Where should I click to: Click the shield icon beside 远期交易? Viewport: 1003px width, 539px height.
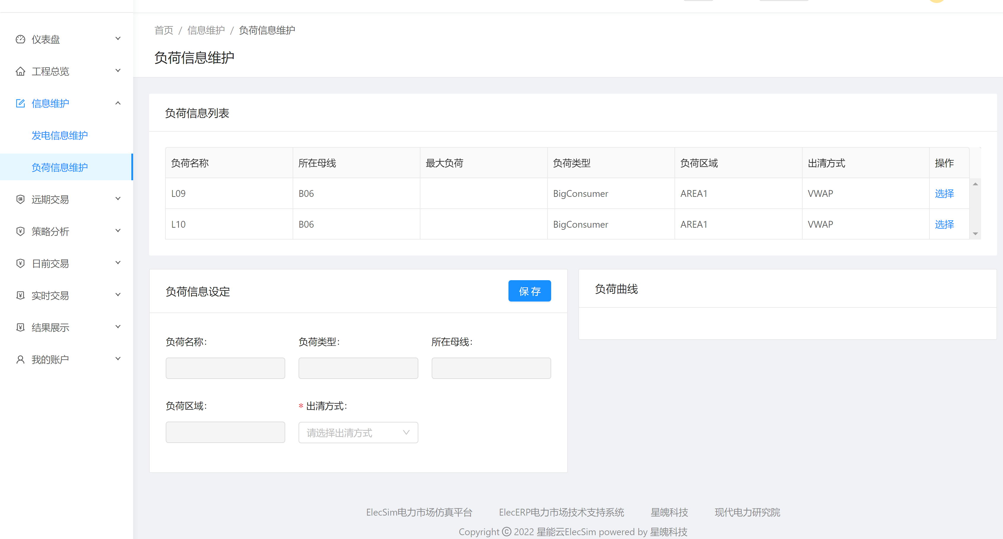[20, 200]
